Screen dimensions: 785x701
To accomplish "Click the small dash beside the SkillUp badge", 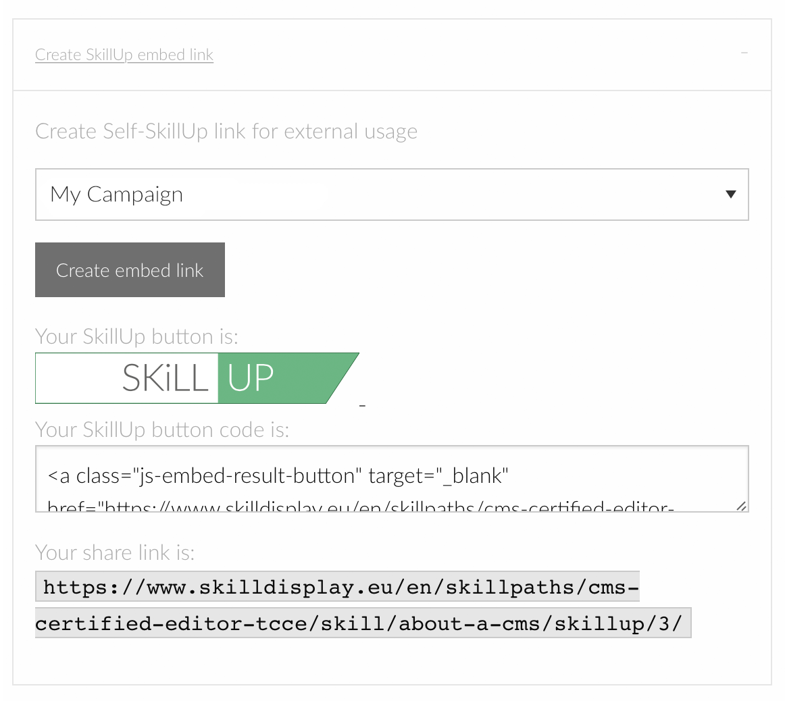I will (x=363, y=405).
